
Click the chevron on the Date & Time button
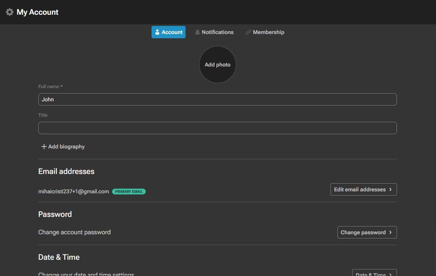(390, 274)
